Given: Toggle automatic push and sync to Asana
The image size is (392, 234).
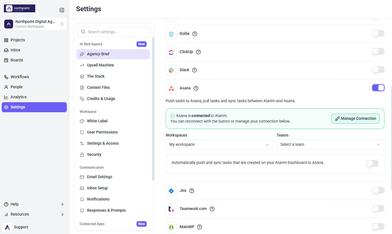Looking at the screenshot, I should tap(372, 164).
